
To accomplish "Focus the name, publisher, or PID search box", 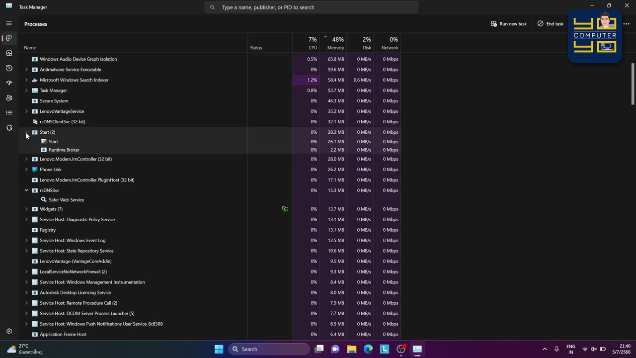I will pyautogui.click(x=312, y=7).
